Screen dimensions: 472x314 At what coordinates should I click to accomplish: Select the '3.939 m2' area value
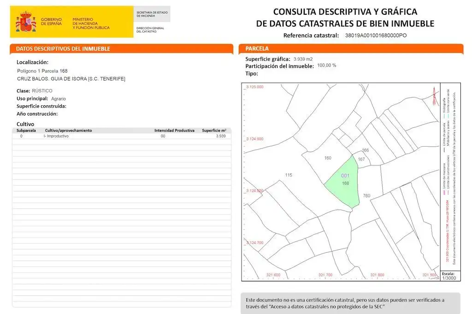coord(303,59)
